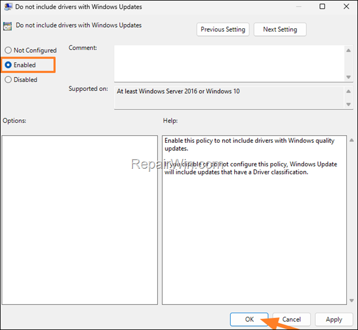Click inside the Comment text box

click(x=229, y=63)
